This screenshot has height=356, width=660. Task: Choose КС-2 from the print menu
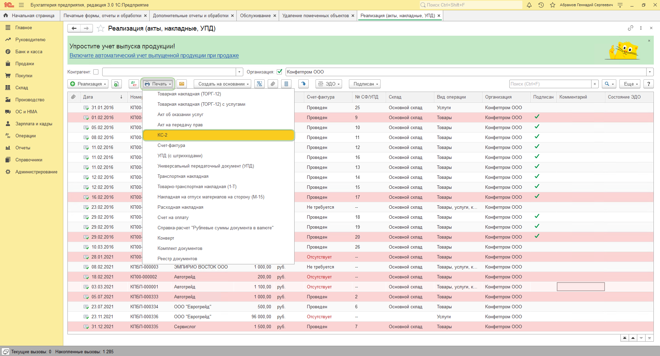(219, 135)
